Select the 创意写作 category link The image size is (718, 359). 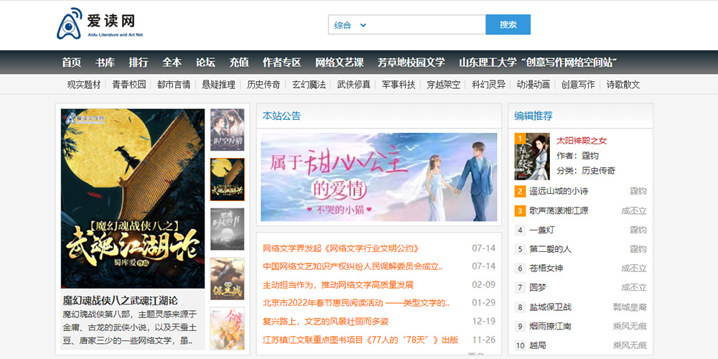[578, 85]
